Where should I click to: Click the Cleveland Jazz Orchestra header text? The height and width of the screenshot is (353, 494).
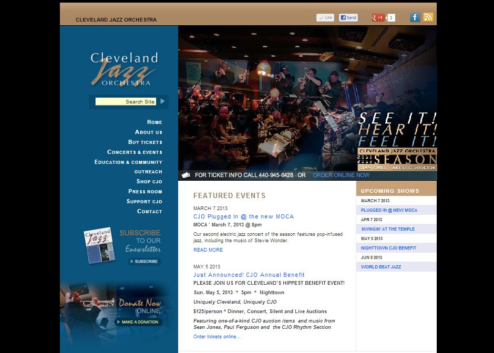click(x=116, y=20)
